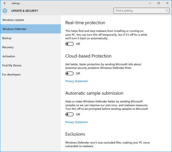The height and width of the screenshot is (152, 172).
Task: Close the Settings window
Action: (x=167, y=3)
